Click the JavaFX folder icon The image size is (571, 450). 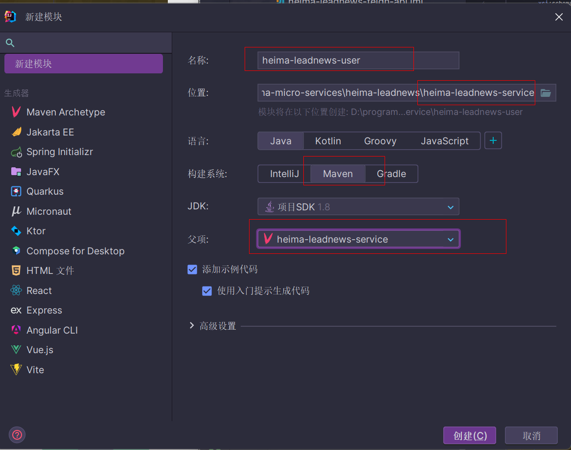coord(16,172)
